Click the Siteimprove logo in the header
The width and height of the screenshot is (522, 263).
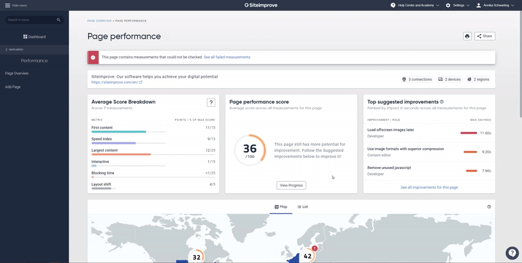(x=260, y=5)
